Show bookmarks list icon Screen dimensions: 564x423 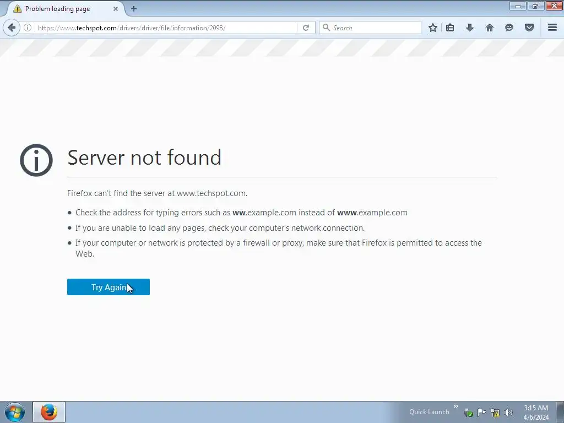(x=450, y=28)
